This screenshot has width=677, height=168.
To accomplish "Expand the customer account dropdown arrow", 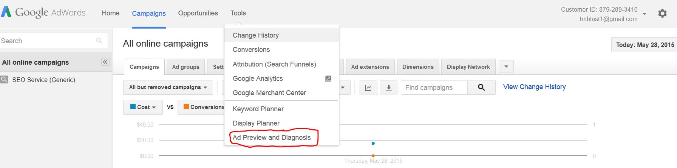I will [x=645, y=14].
